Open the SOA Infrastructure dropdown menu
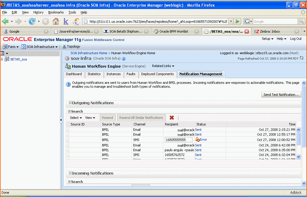Viewport: 307px width, 197px height. (40, 47)
